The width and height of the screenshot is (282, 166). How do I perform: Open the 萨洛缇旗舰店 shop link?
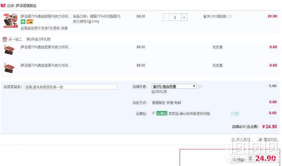click(x=26, y=6)
